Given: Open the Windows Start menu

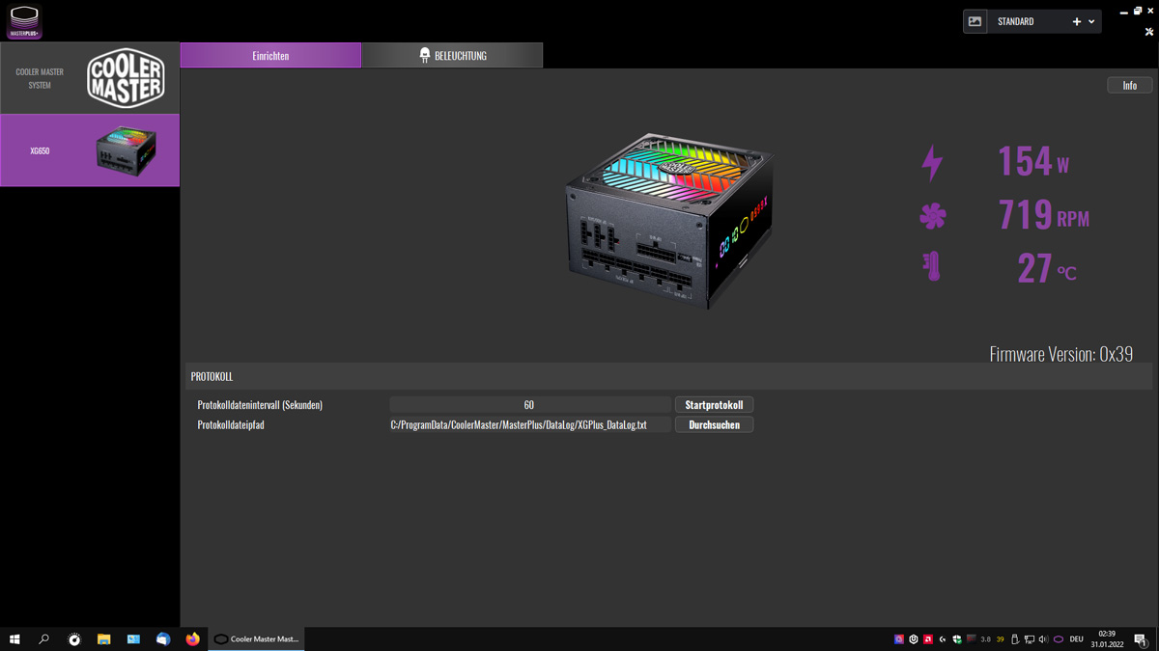Looking at the screenshot, I should (14, 638).
